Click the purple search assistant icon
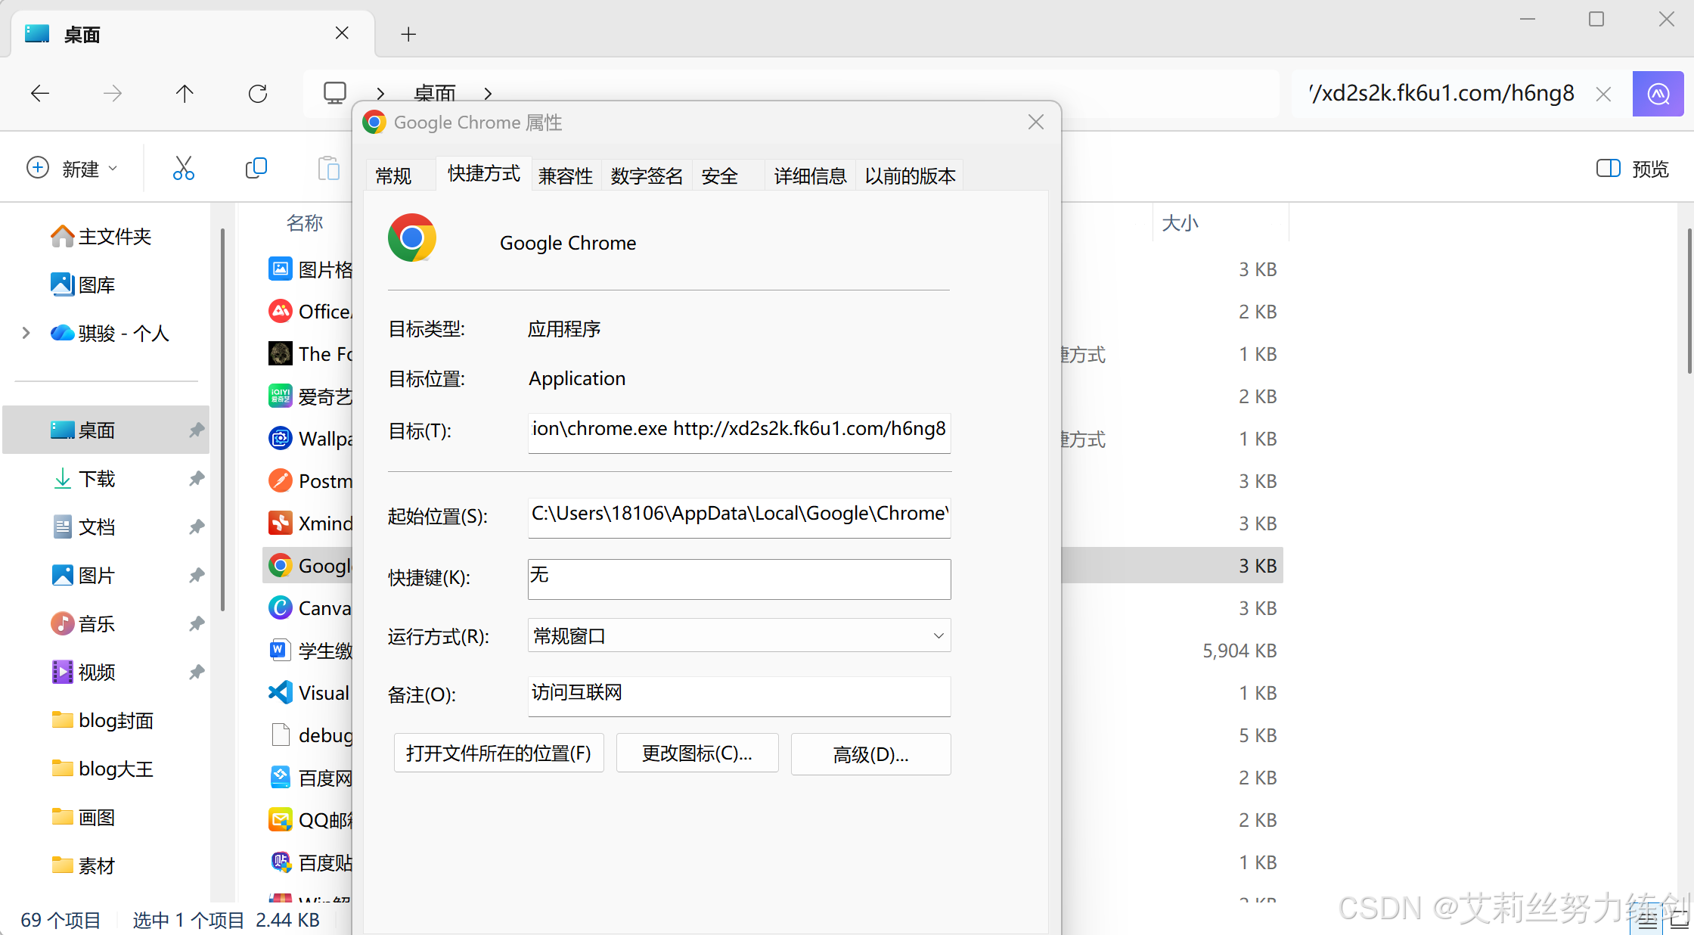 pyautogui.click(x=1658, y=94)
